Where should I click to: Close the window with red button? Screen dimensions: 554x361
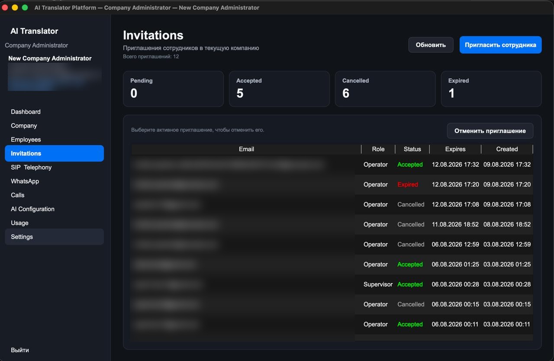click(x=5, y=7)
